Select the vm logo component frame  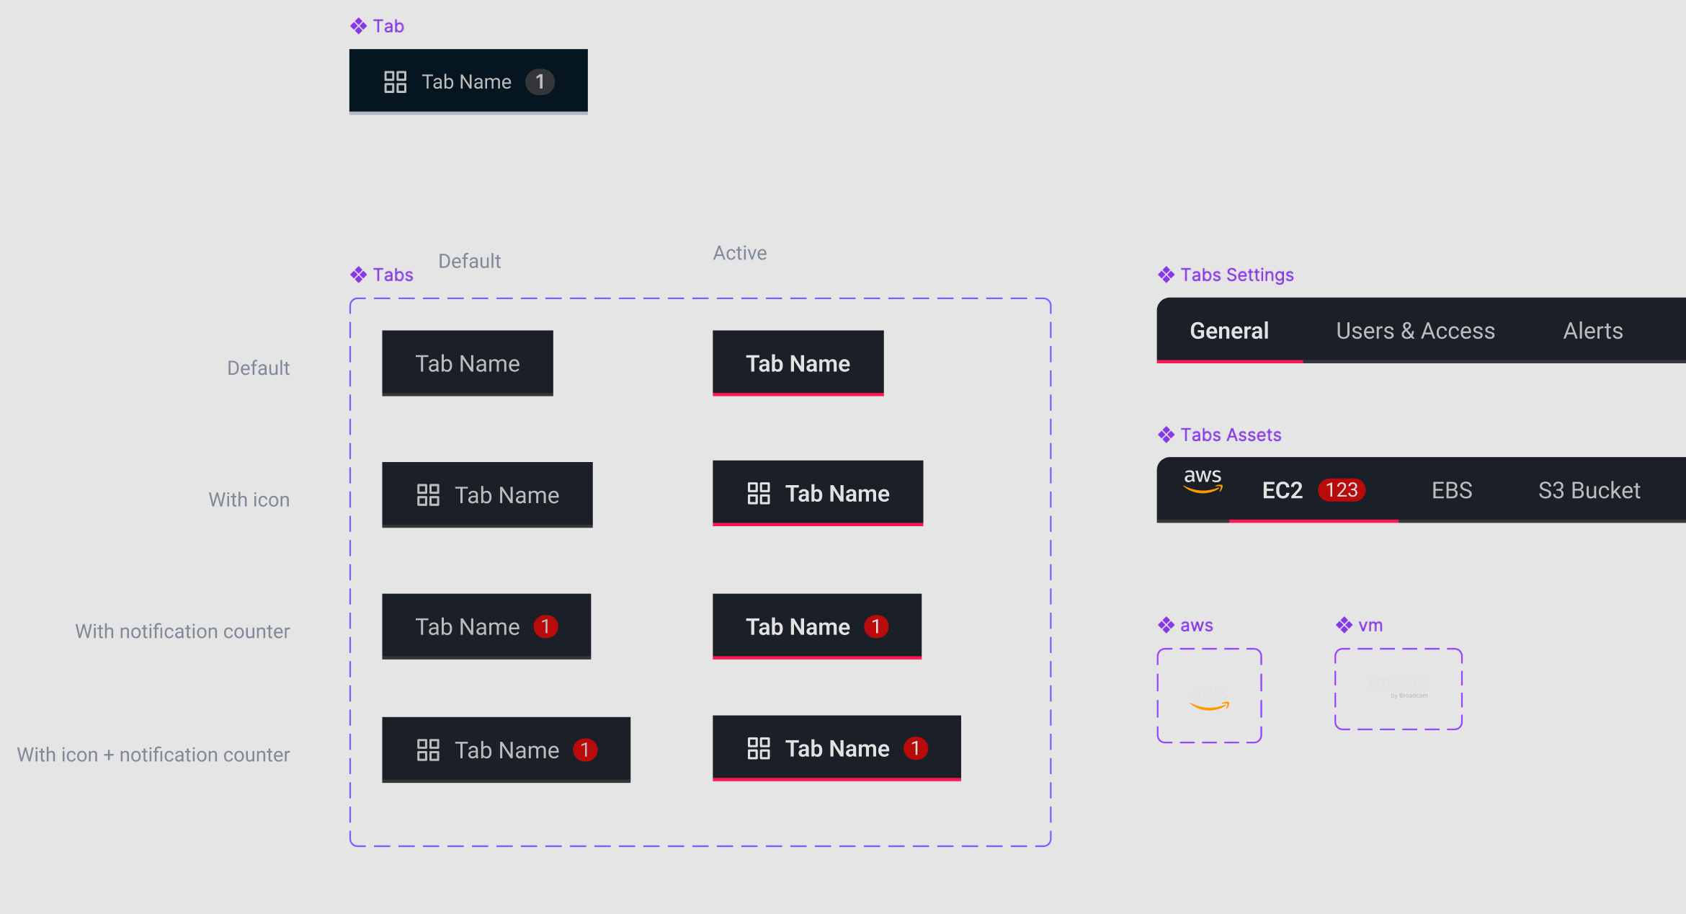tap(1398, 689)
